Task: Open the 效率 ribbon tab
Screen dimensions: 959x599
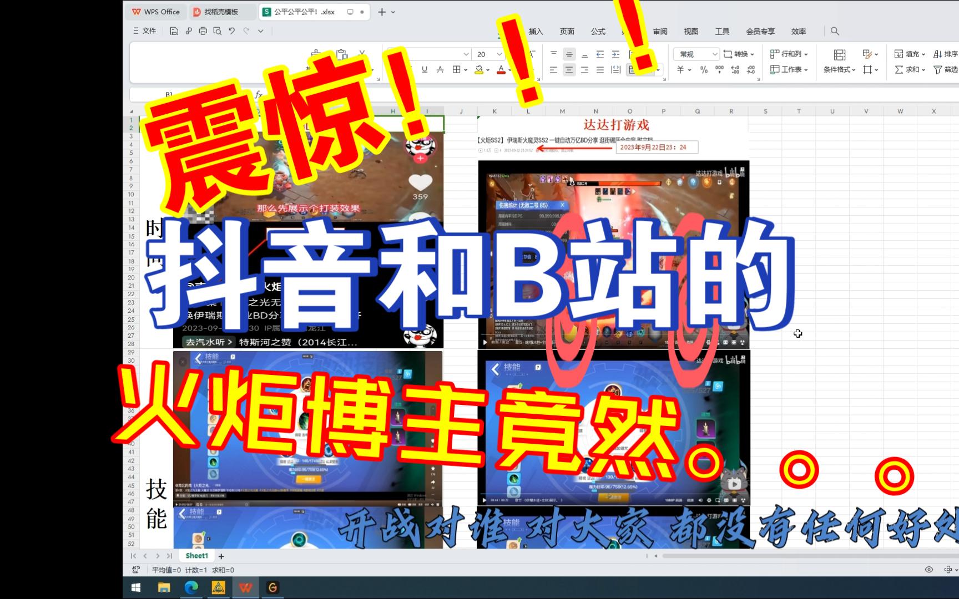Action: [x=799, y=32]
